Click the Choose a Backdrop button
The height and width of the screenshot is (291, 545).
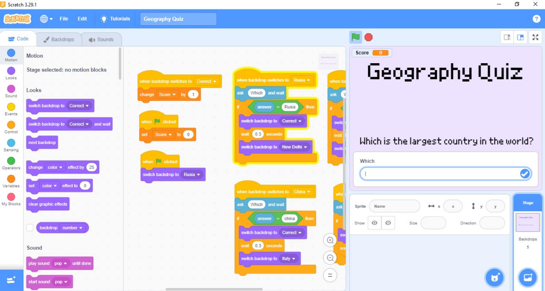(x=527, y=277)
